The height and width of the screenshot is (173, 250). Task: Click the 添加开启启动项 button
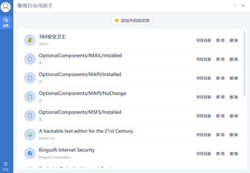pyautogui.click(x=132, y=20)
